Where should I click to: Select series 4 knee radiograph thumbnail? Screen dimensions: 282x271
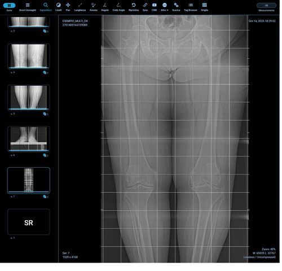29,56
